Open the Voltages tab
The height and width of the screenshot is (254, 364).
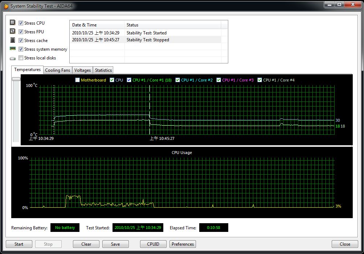82,70
